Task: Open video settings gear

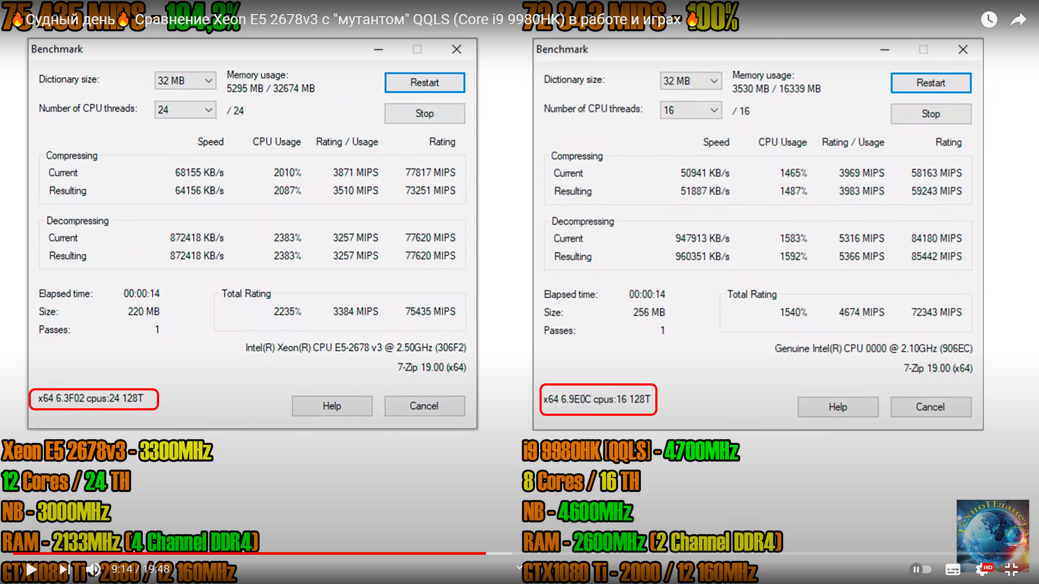Action: click(x=983, y=569)
